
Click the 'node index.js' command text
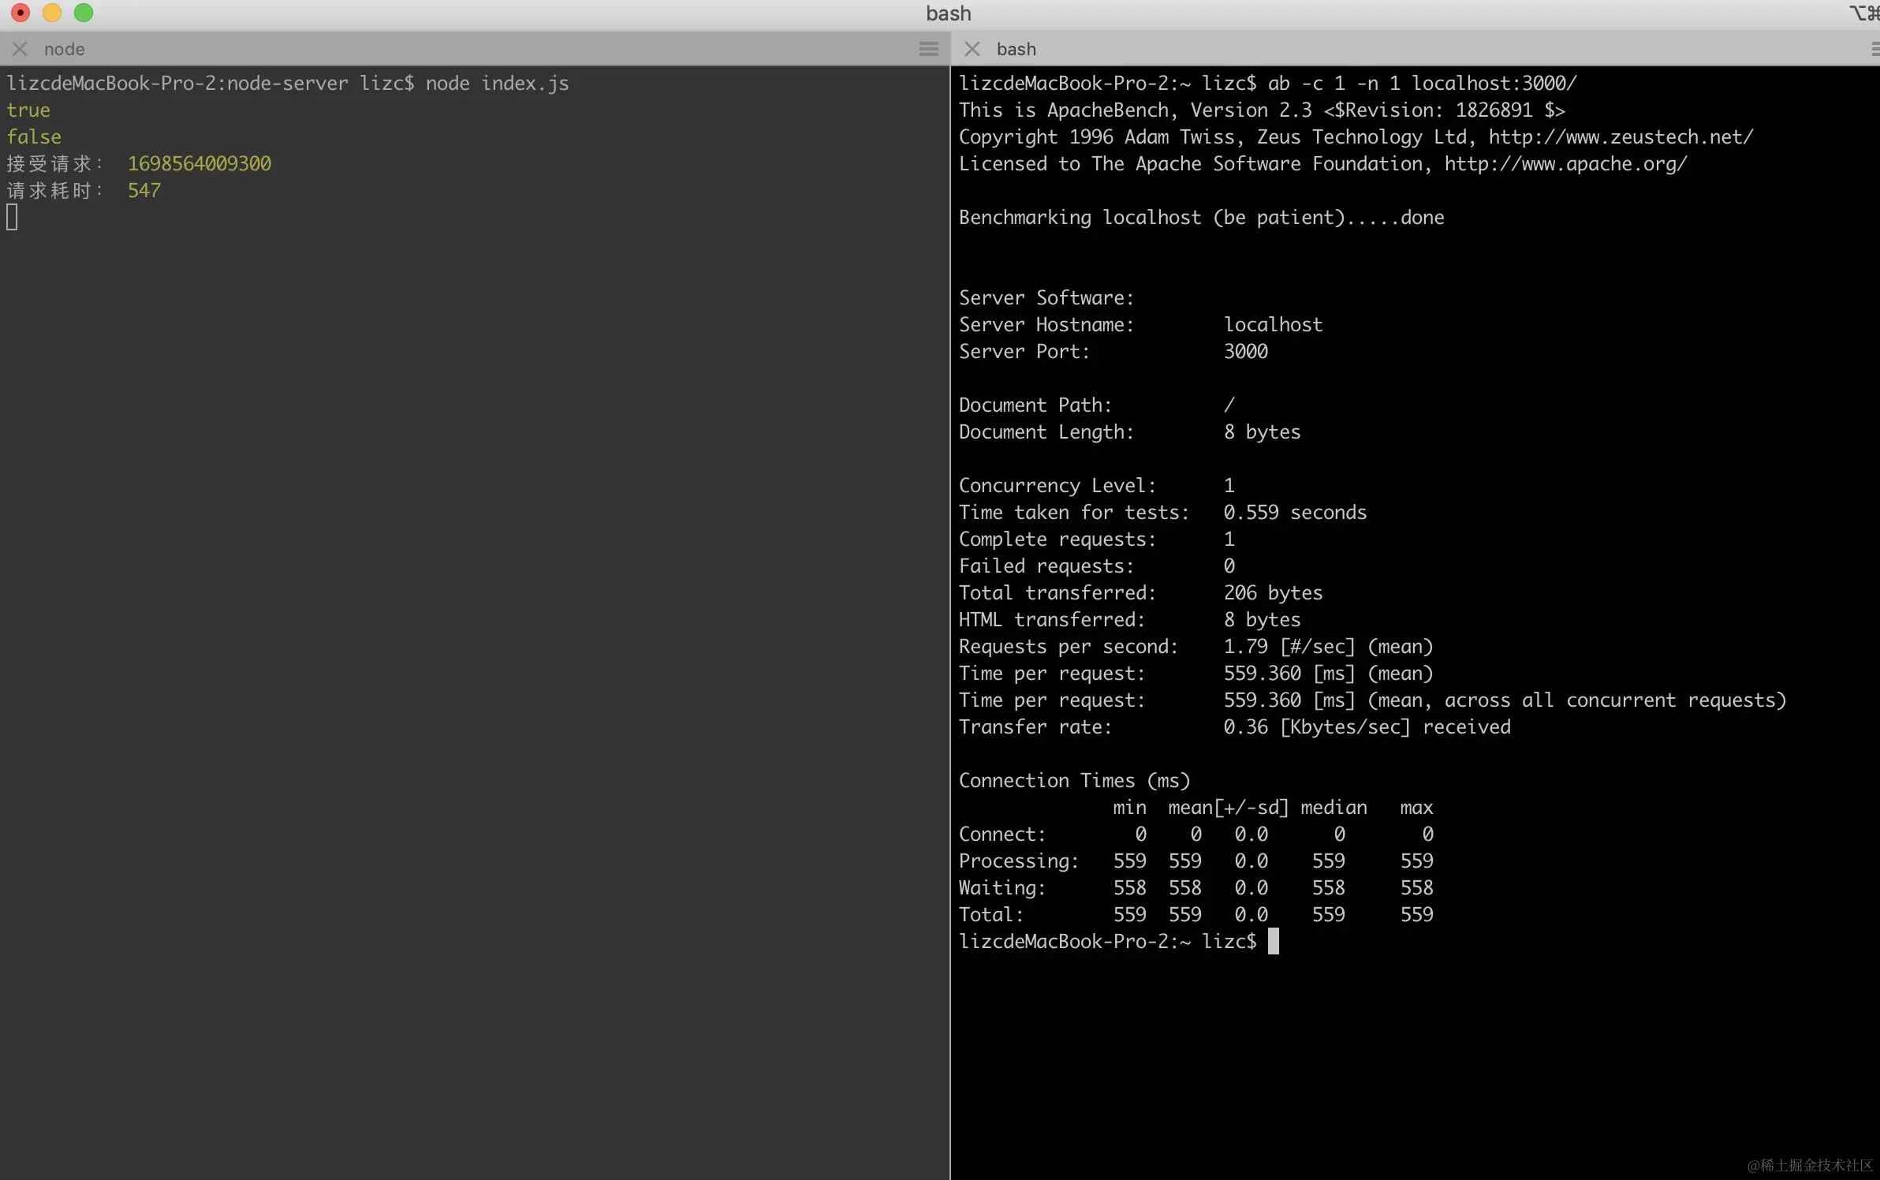point(498,83)
